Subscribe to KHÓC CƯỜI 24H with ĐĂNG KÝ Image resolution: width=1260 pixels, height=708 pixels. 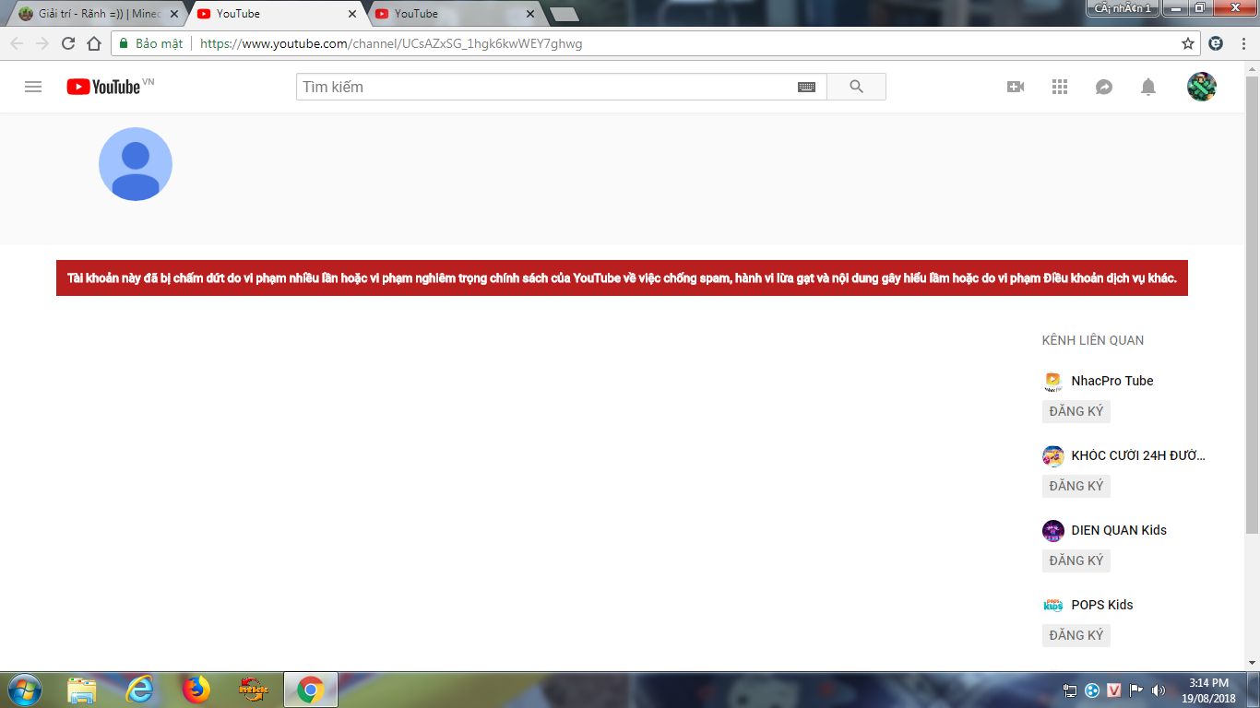click(x=1076, y=486)
